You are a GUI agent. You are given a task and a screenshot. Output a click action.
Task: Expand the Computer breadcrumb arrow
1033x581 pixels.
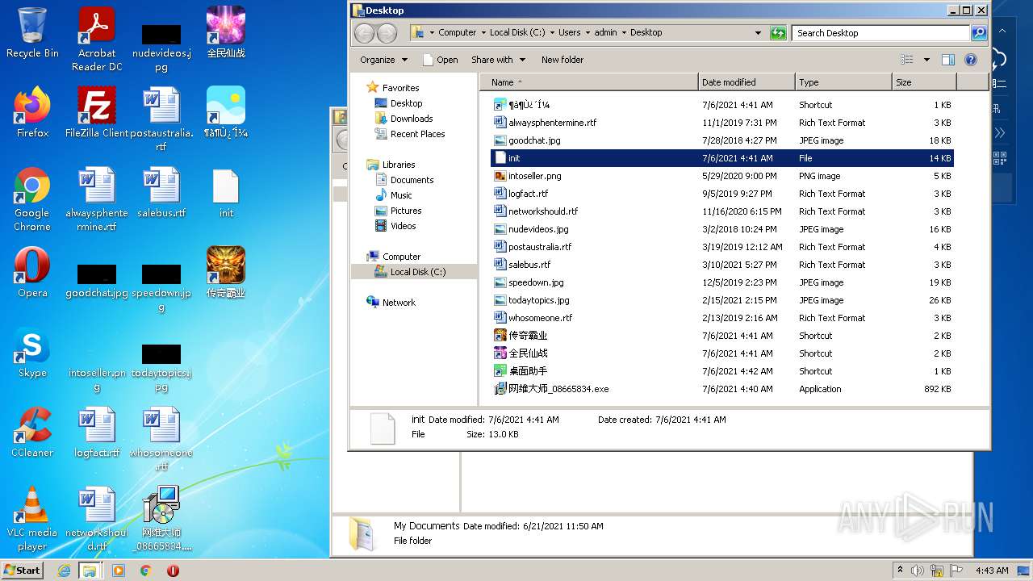coord(483,33)
